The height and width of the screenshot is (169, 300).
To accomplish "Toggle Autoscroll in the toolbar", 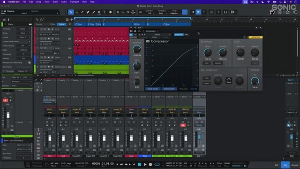I will click(x=198, y=12).
